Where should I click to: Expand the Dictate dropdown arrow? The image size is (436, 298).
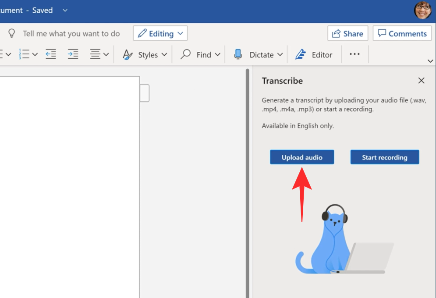(280, 55)
